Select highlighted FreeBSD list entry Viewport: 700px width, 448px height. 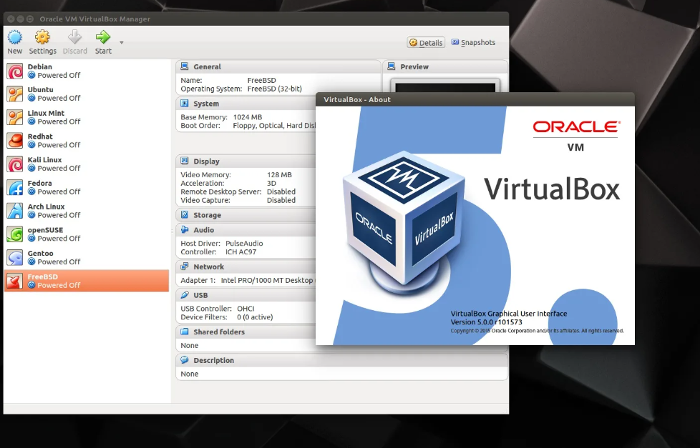(87, 281)
